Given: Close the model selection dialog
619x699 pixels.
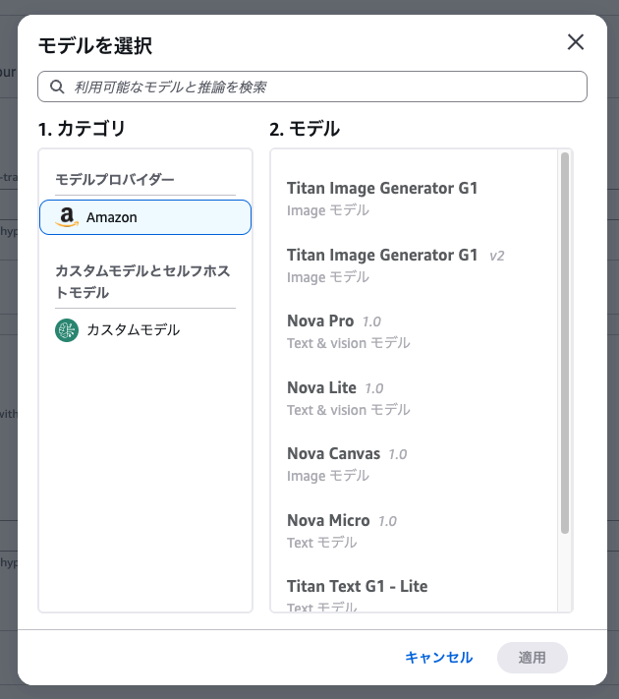Looking at the screenshot, I should coord(575,41).
